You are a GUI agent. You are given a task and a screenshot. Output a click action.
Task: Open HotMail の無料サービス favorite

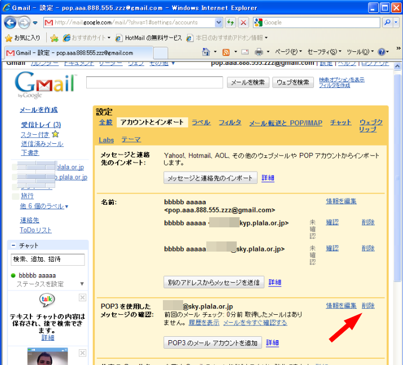[x=148, y=38]
